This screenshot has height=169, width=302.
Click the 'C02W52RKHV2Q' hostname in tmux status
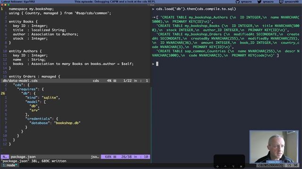click(270, 165)
